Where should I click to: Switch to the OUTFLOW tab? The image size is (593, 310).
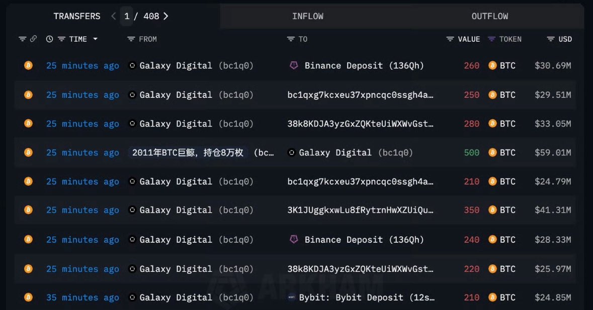(490, 17)
